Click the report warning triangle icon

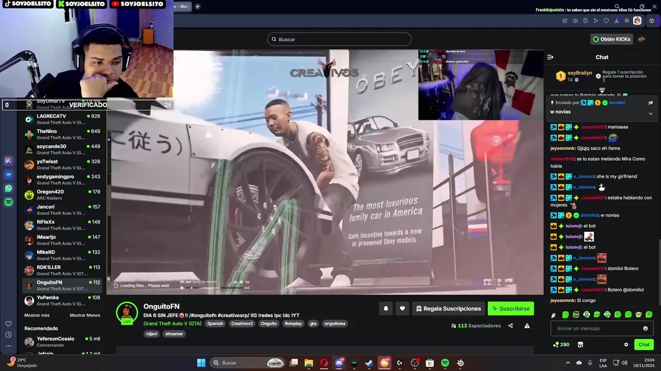click(527, 326)
